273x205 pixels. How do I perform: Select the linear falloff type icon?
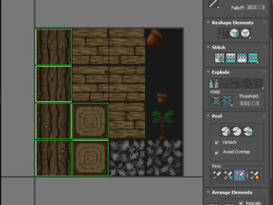click(214, 3)
